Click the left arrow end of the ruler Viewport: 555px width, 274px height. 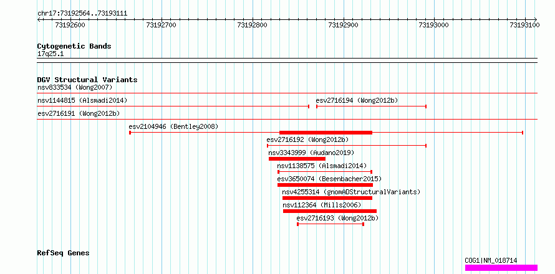39,19
